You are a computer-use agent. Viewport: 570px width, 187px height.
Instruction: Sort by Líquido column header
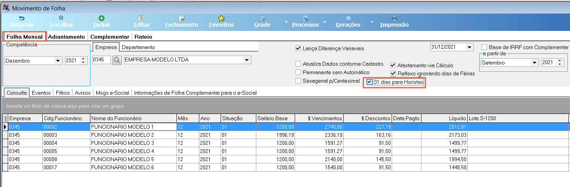[x=444, y=118]
